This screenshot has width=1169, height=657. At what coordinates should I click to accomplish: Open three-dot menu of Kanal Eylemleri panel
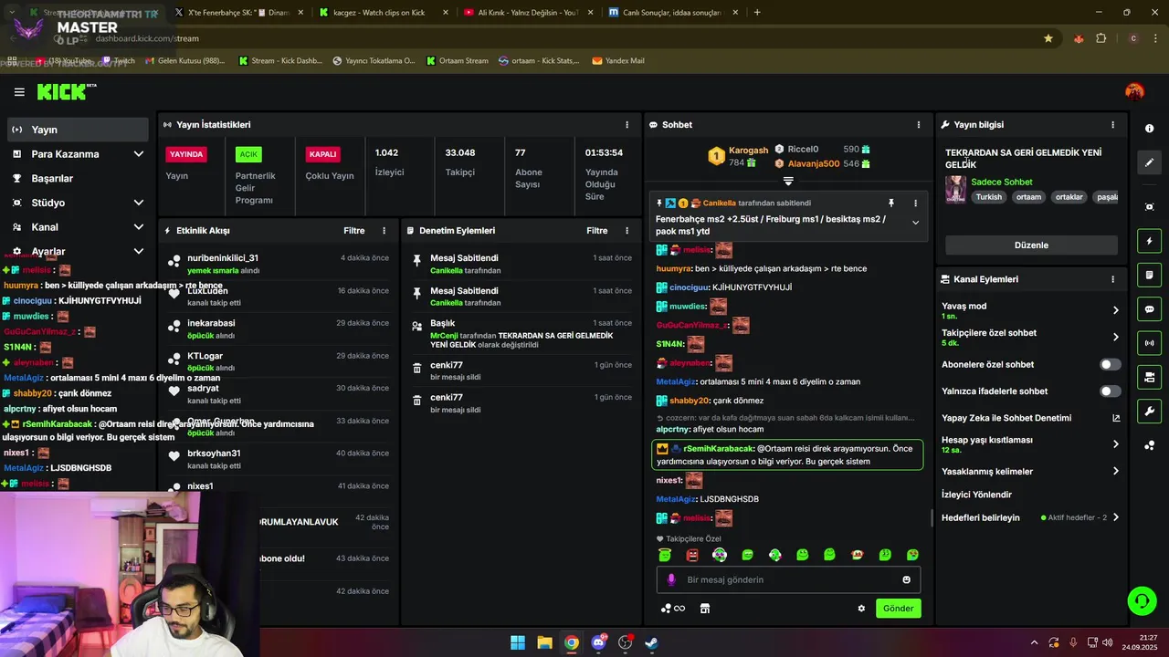point(1112,279)
